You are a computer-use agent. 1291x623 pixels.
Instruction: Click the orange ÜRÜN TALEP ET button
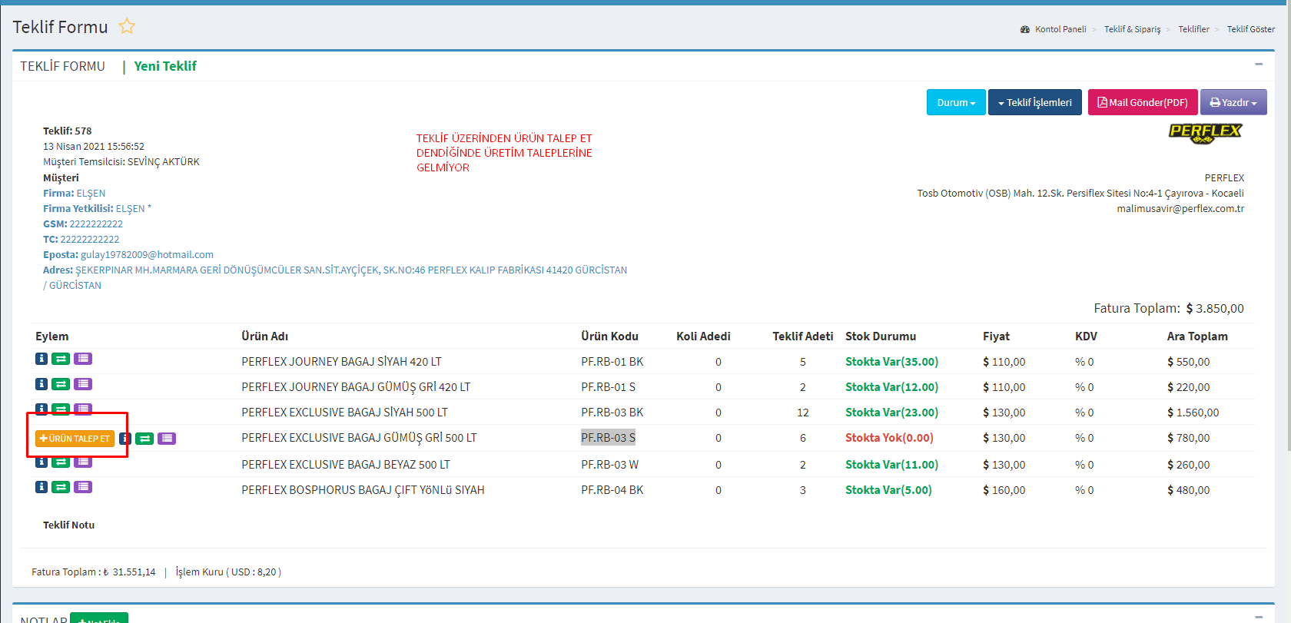(x=75, y=439)
